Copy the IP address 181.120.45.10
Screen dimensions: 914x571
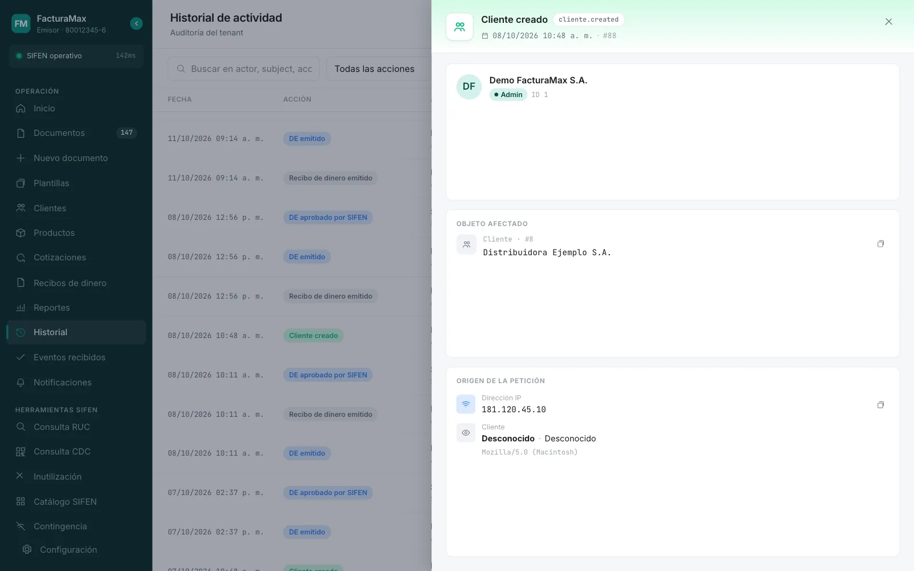pyautogui.click(x=880, y=405)
